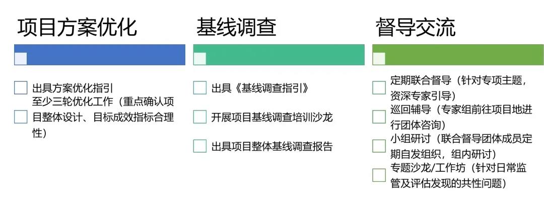The image size is (544, 206).
Task: Click the 出具项目整体基线调查报告 text
Action: 272,146
